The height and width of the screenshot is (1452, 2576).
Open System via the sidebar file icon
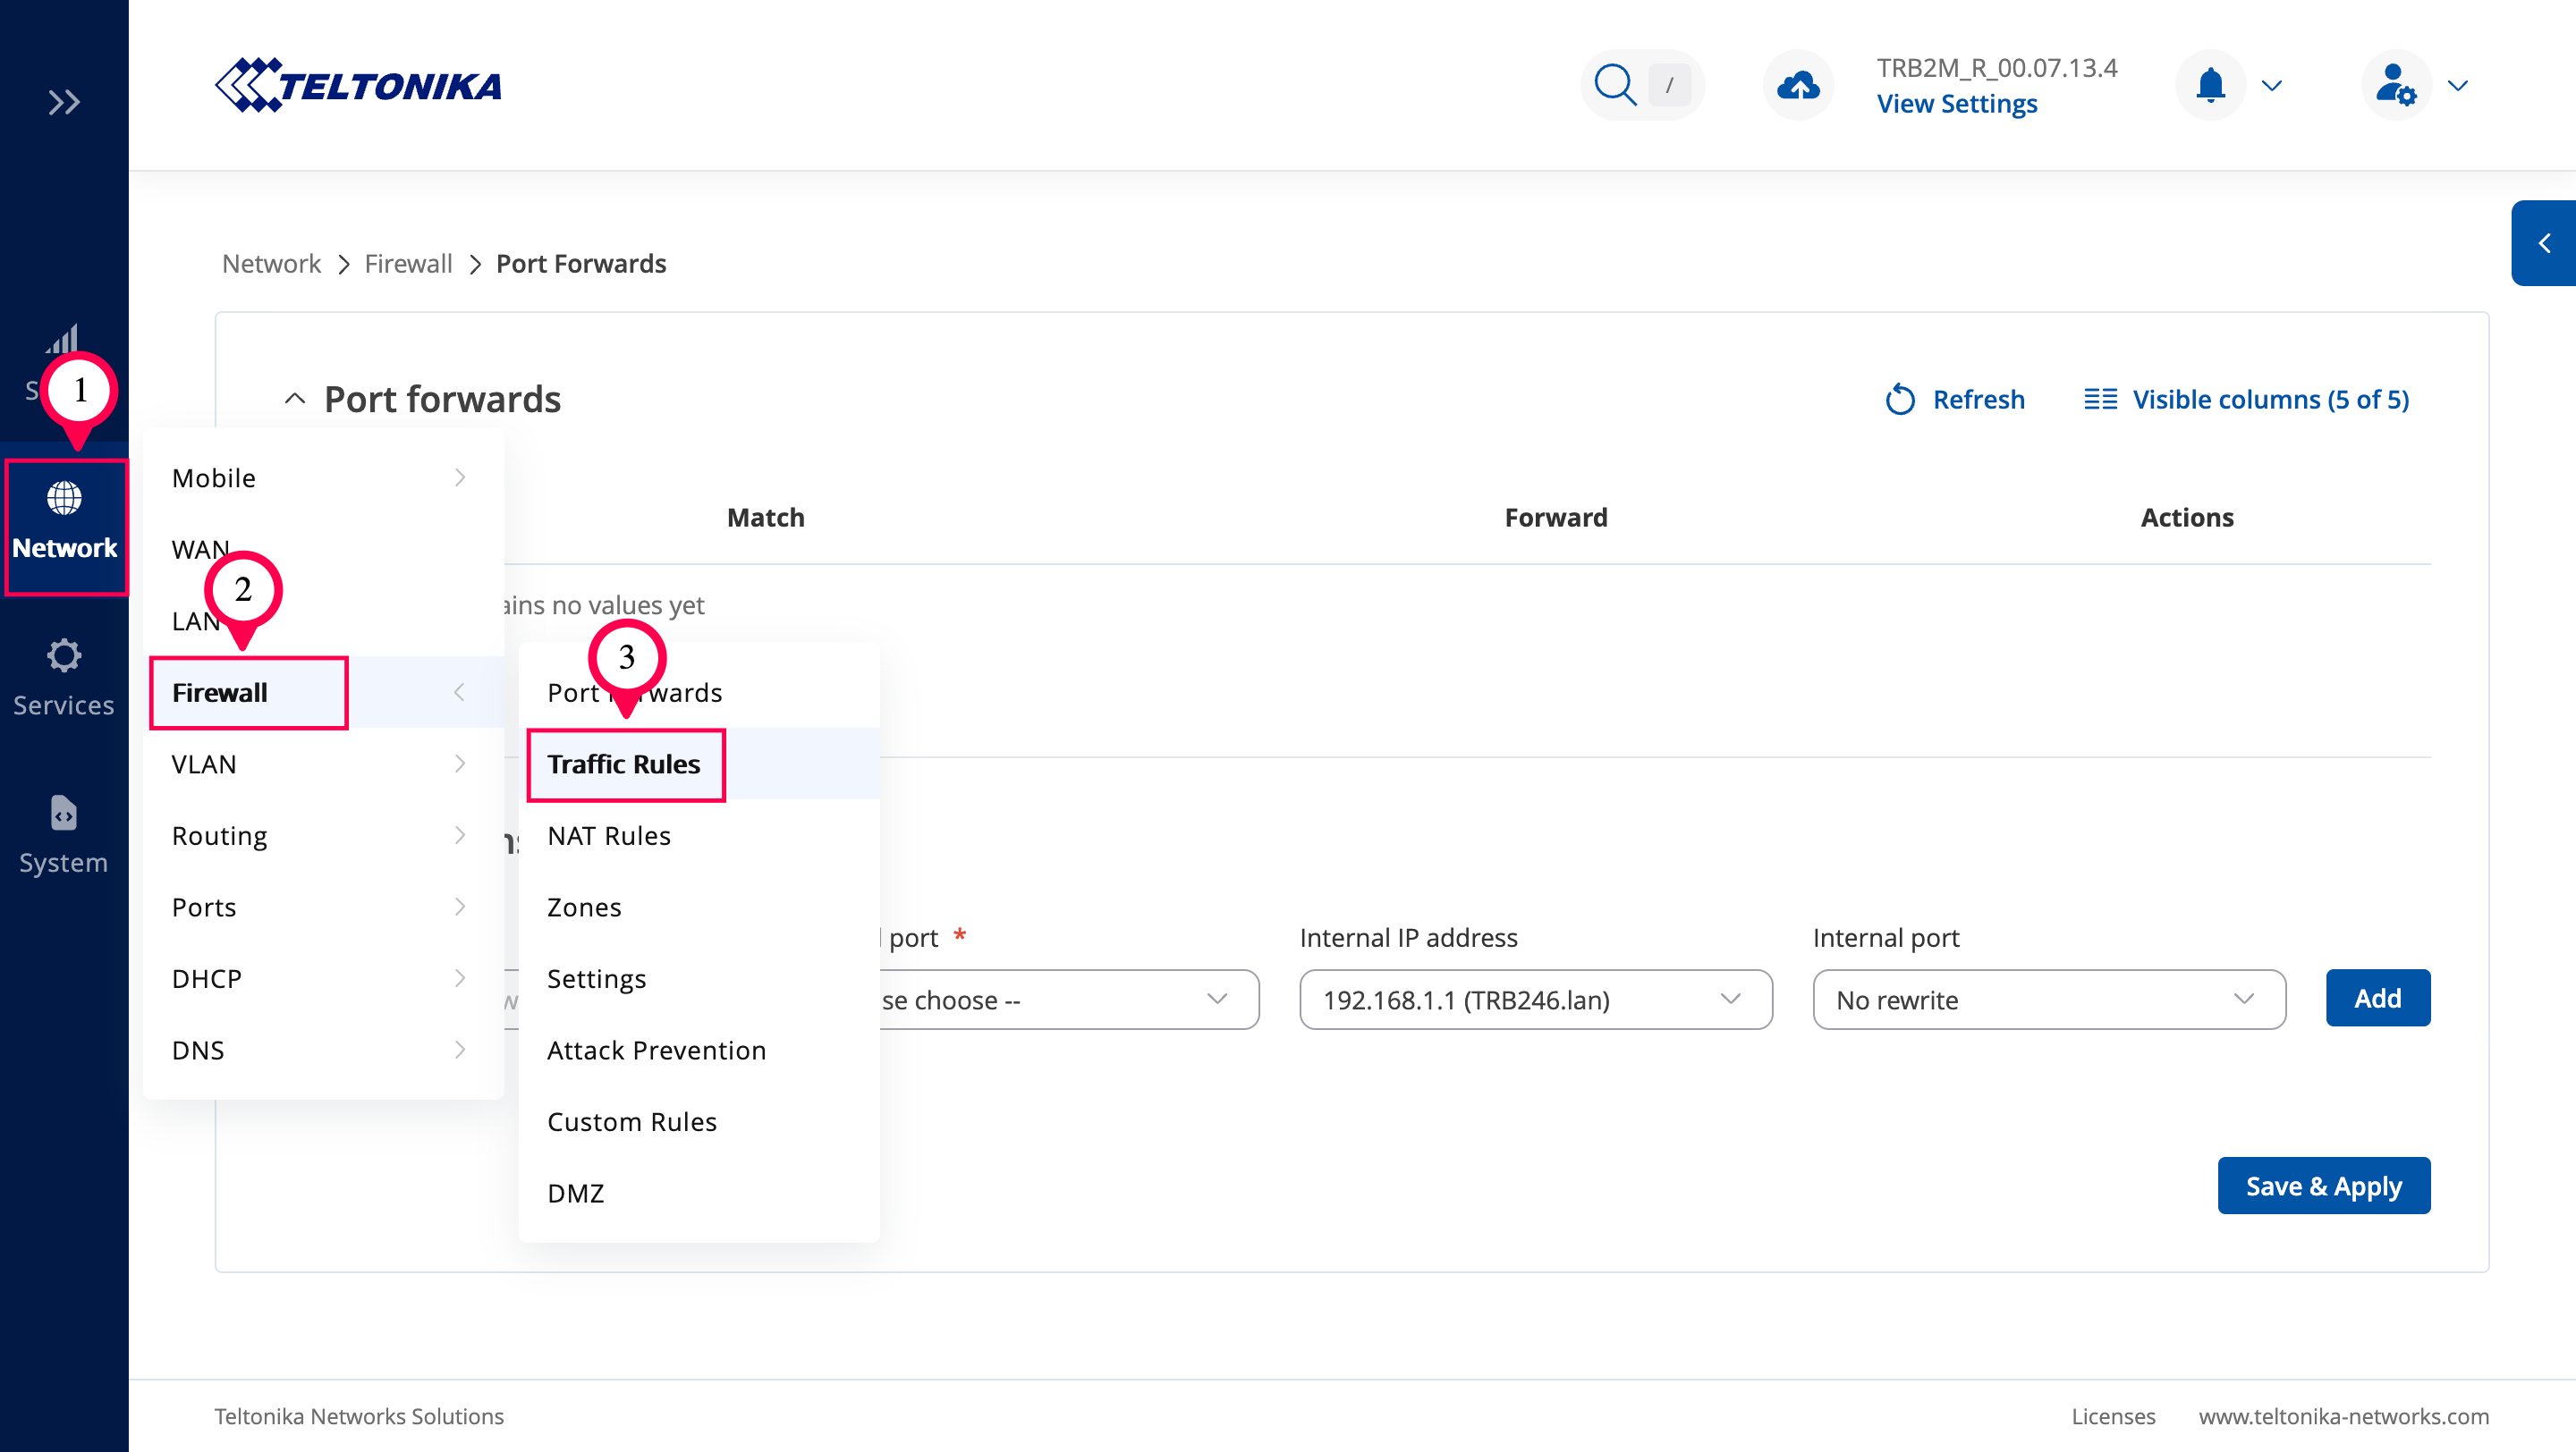64,814
